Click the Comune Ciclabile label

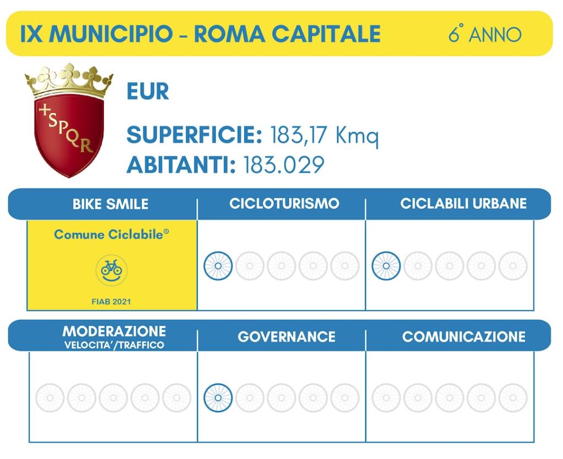pyautogui.click(x=111, y=234)
